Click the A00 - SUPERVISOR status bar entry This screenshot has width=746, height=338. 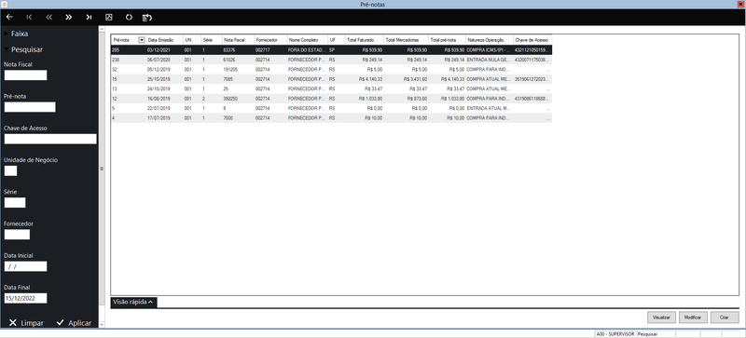pyautogui.click(x=615, y=334)
